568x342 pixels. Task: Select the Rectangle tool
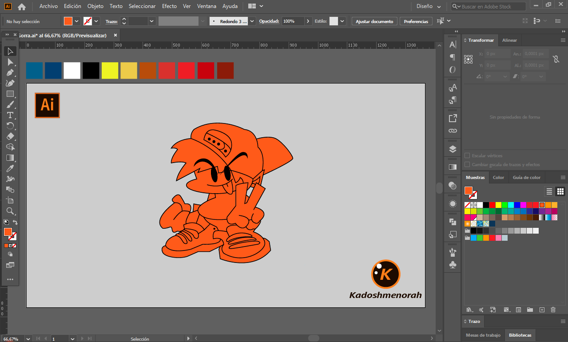[10, 94]
